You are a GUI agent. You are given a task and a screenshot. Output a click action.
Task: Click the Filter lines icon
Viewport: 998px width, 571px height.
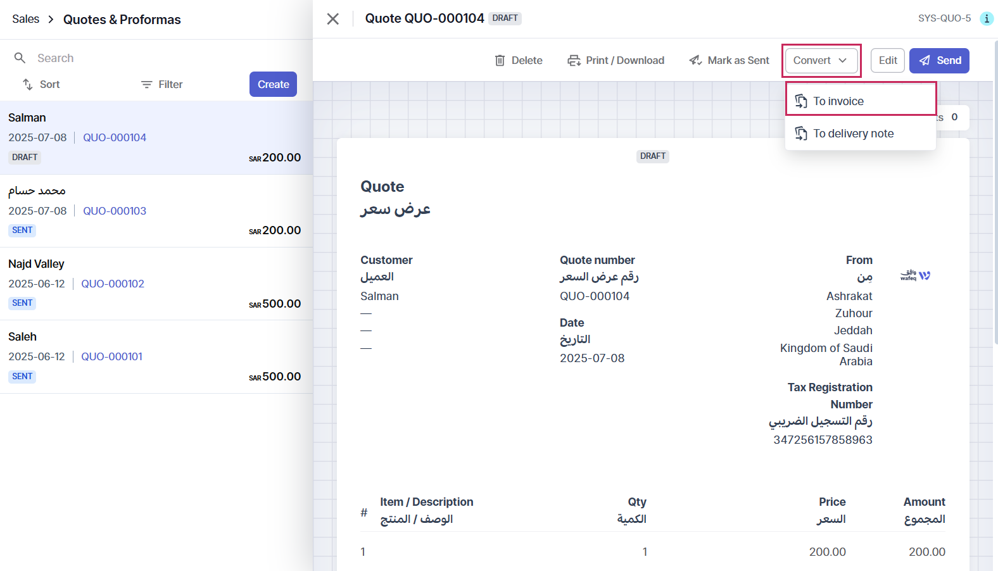146,84
